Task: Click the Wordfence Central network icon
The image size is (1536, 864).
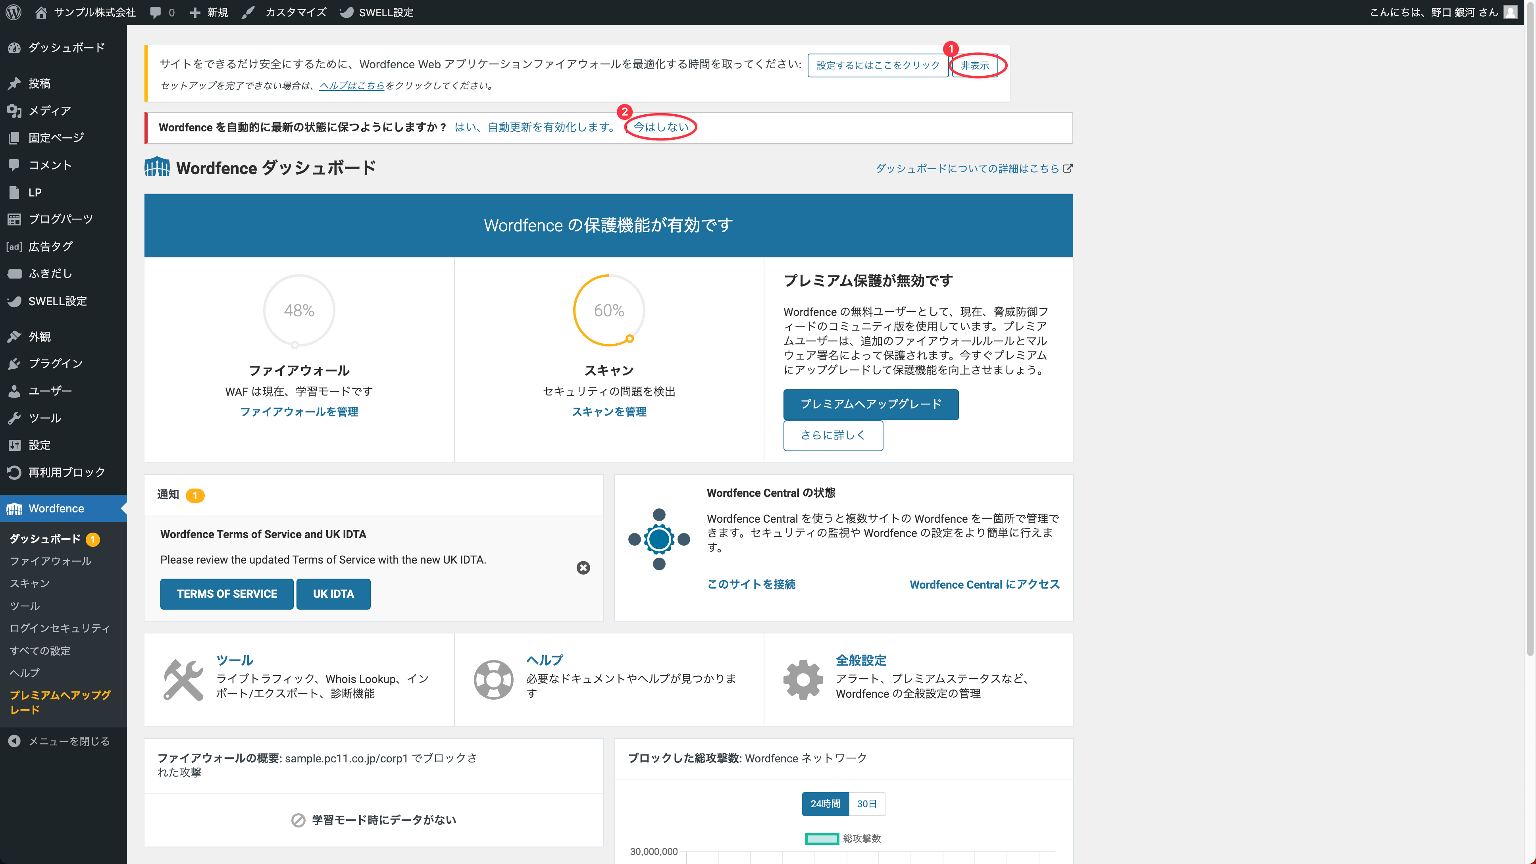Action: click(x=659, y=539)
